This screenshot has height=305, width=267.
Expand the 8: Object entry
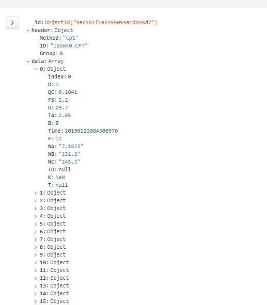[x=36, y=247]
